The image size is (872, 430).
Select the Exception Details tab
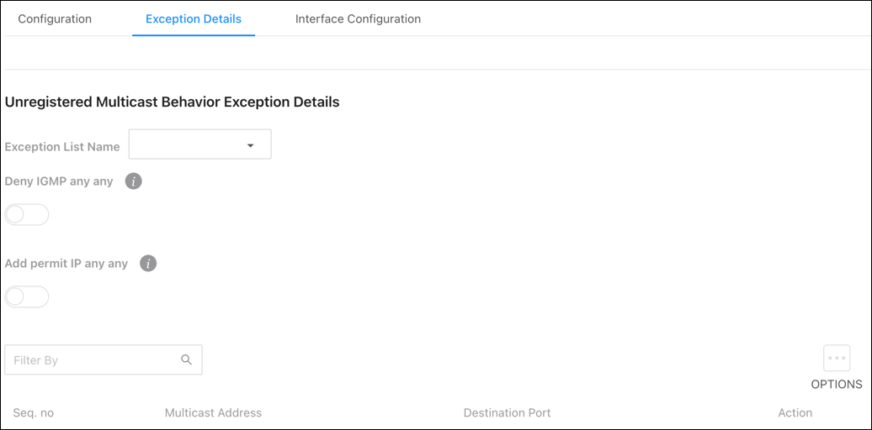pos(194,18)
